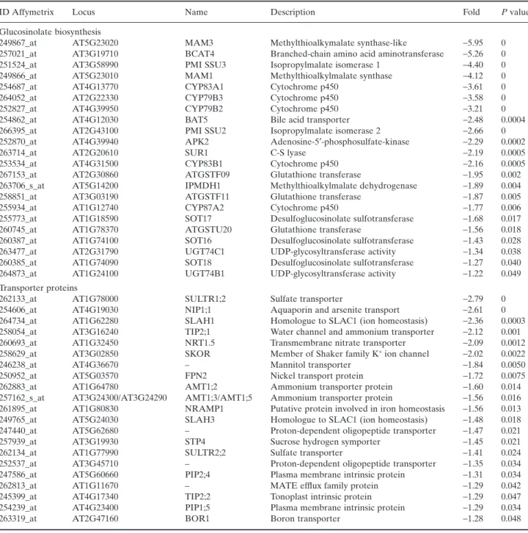Select the 'Glucosinolate biosynthesis' section heading

point(51,32)
